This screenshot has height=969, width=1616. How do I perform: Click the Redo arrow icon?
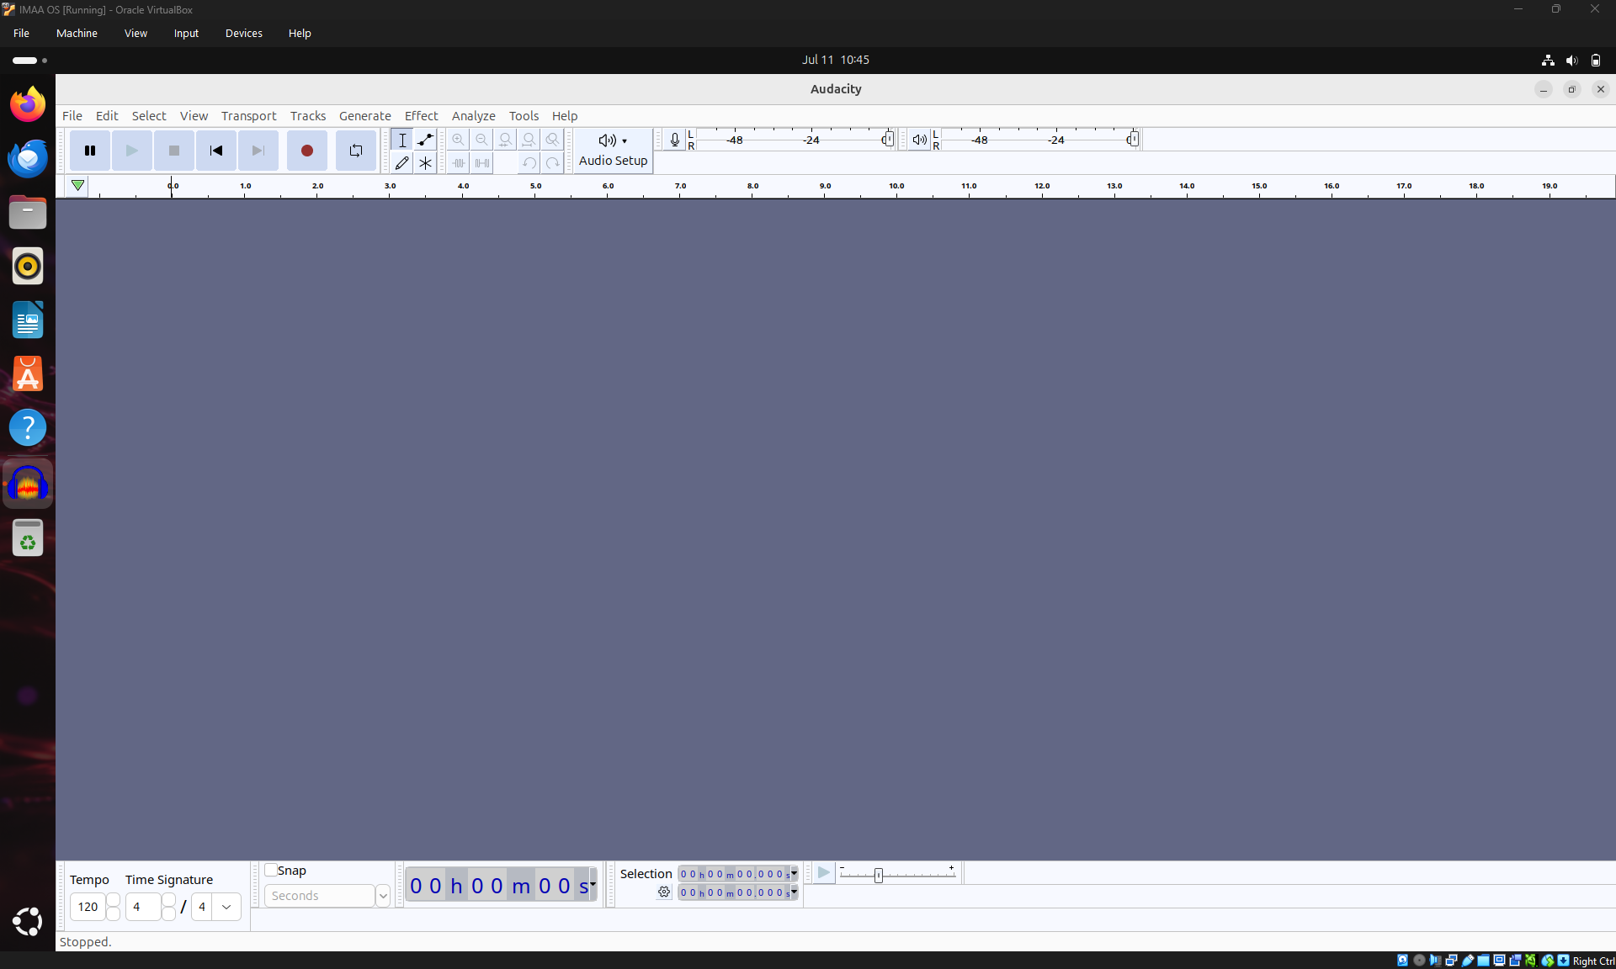(x=552, y=163)
